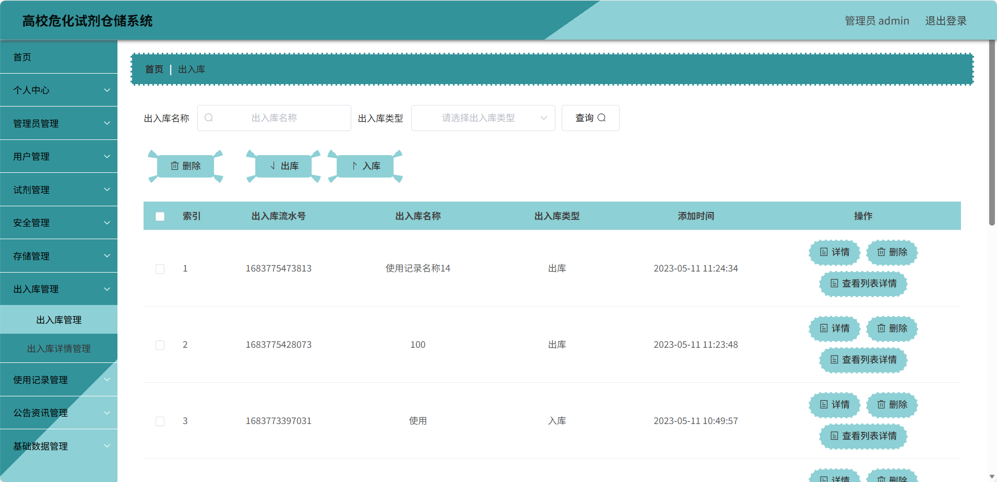This screenshot has height=482, width=997.
Task: Expand the 个人中心 sidebar menu chevron
Action: (107, 90)
